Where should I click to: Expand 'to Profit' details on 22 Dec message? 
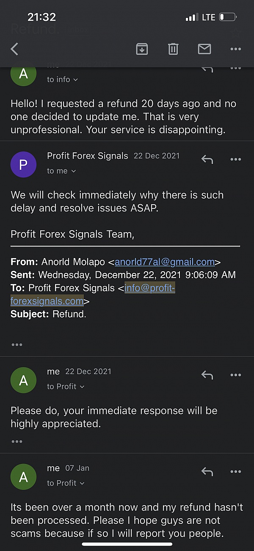point(66,386)
